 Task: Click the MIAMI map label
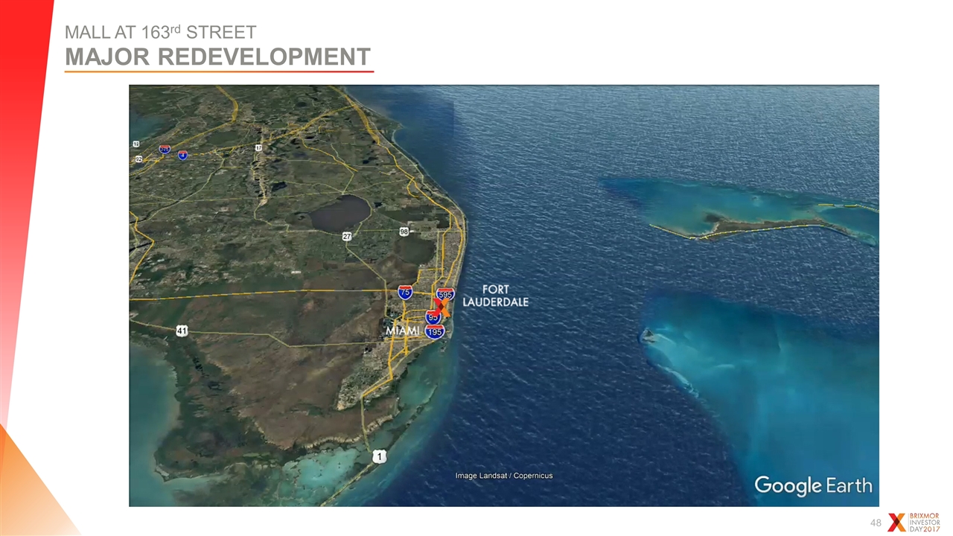(403, 330)
